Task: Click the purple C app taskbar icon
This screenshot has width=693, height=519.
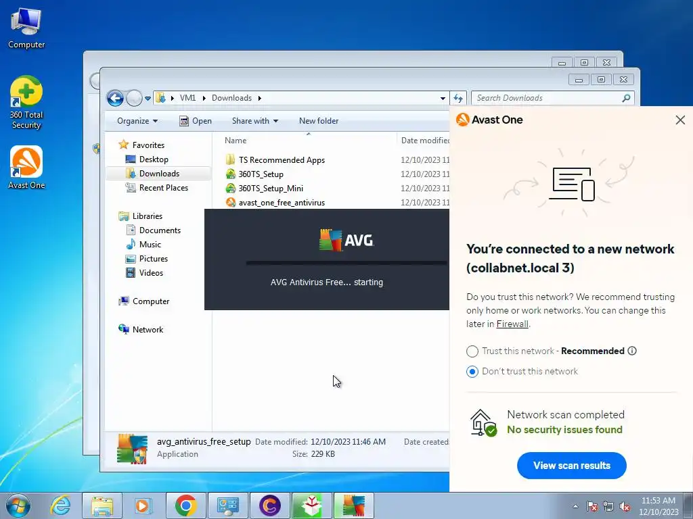Action: (x=269, y=505)
